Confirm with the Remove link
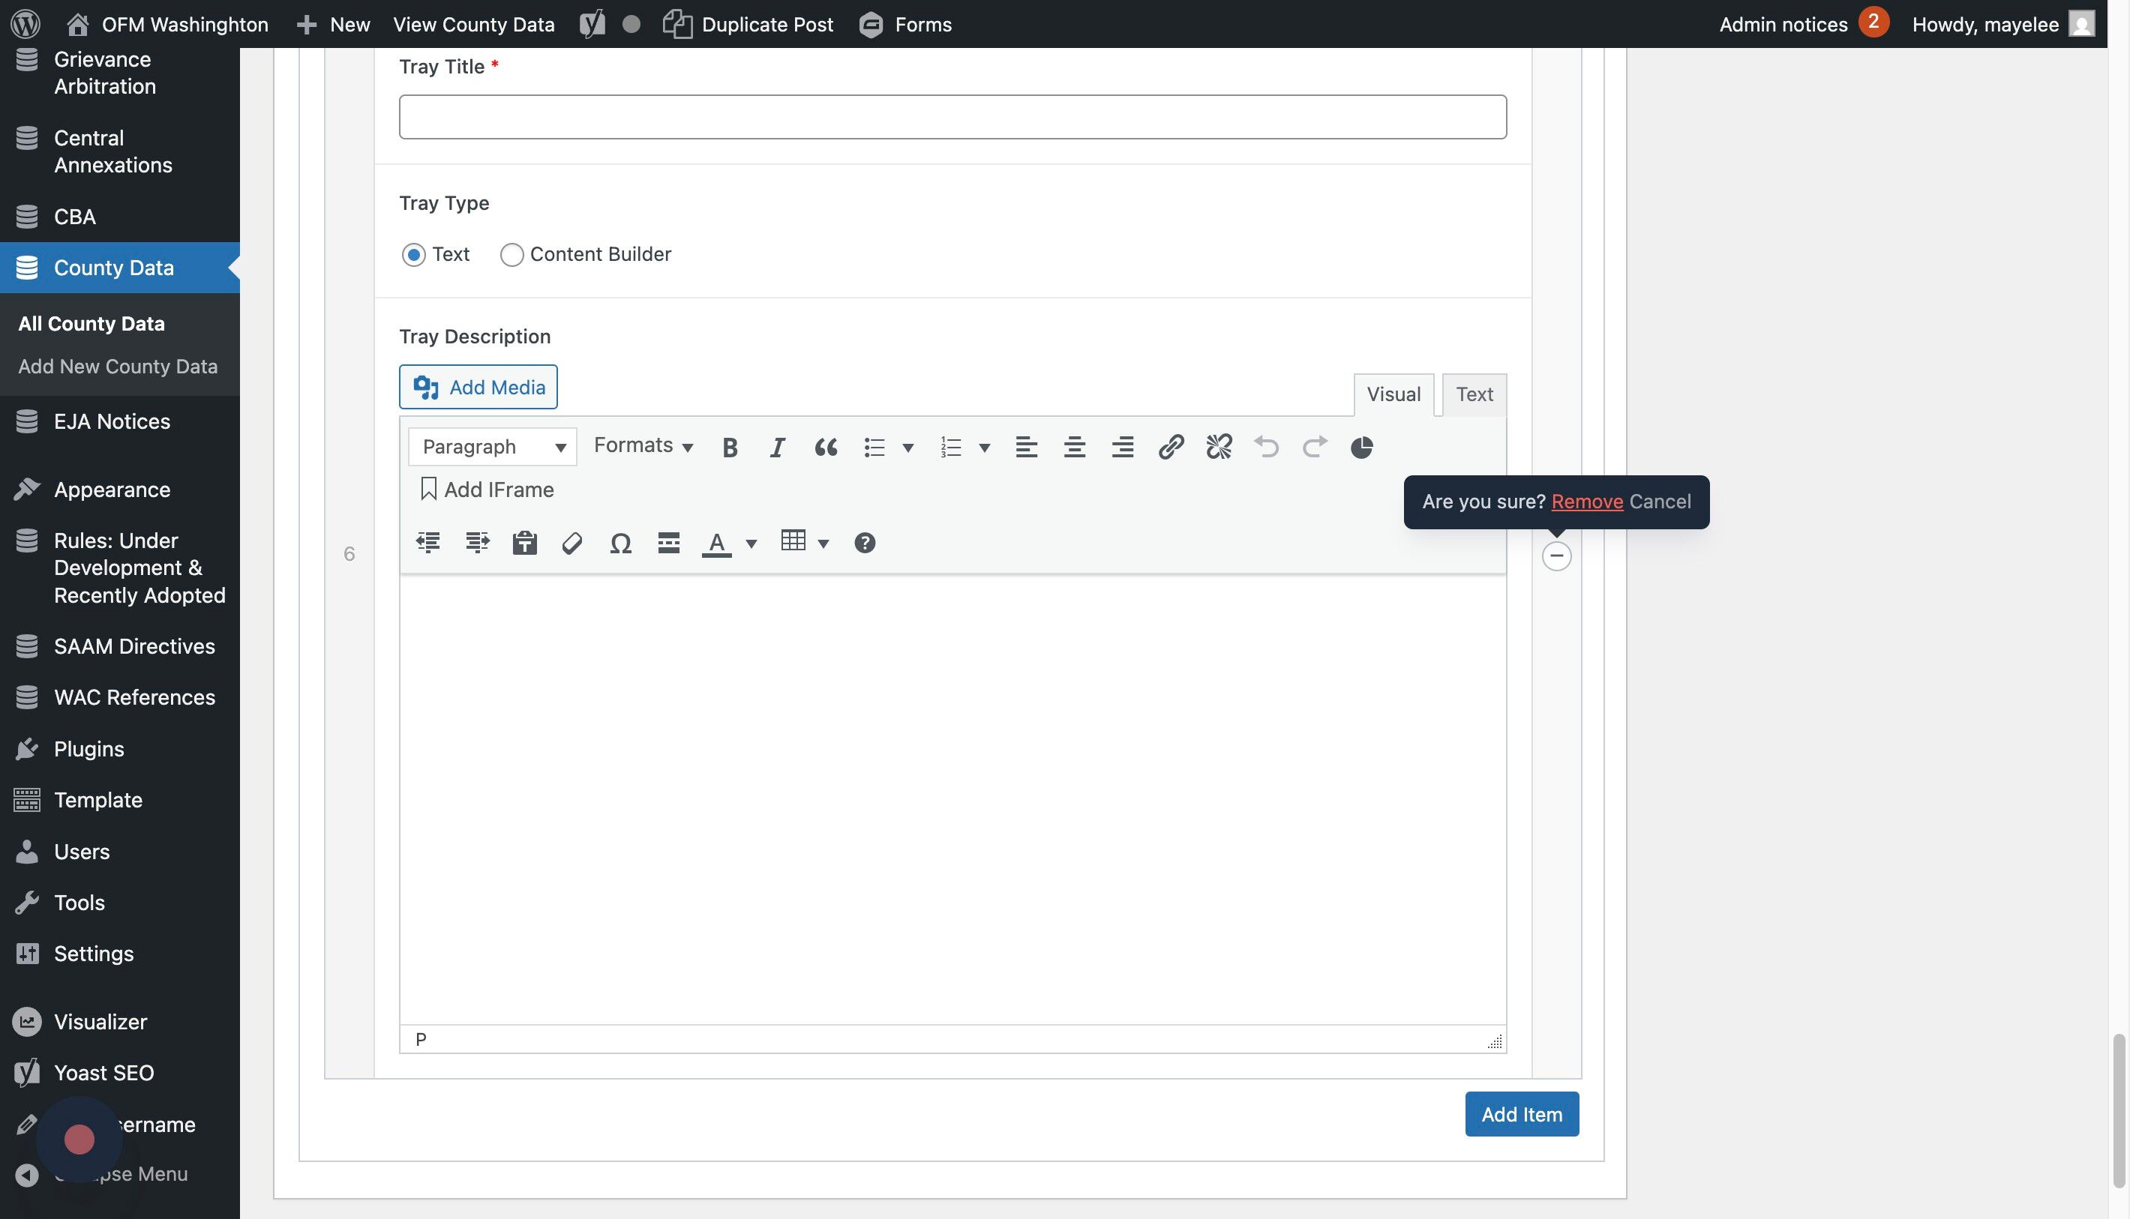 click(1586, 502)
